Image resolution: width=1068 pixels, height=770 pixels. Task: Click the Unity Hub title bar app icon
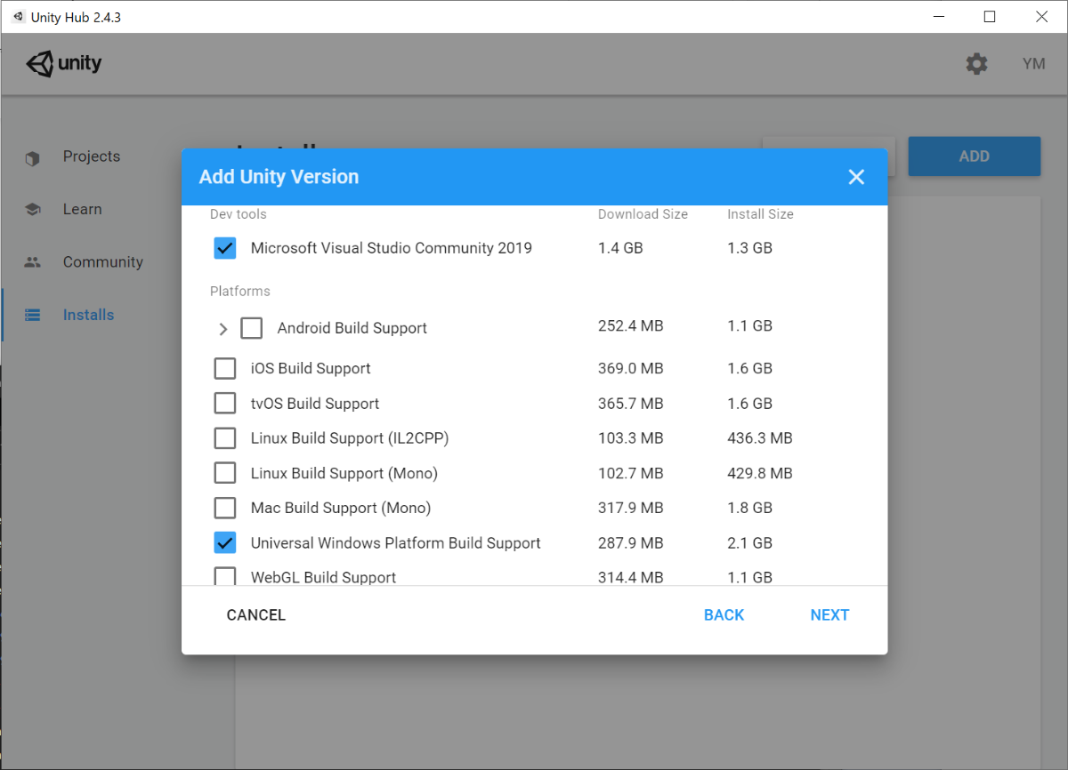pyautogui.click(x=19, y=17)
